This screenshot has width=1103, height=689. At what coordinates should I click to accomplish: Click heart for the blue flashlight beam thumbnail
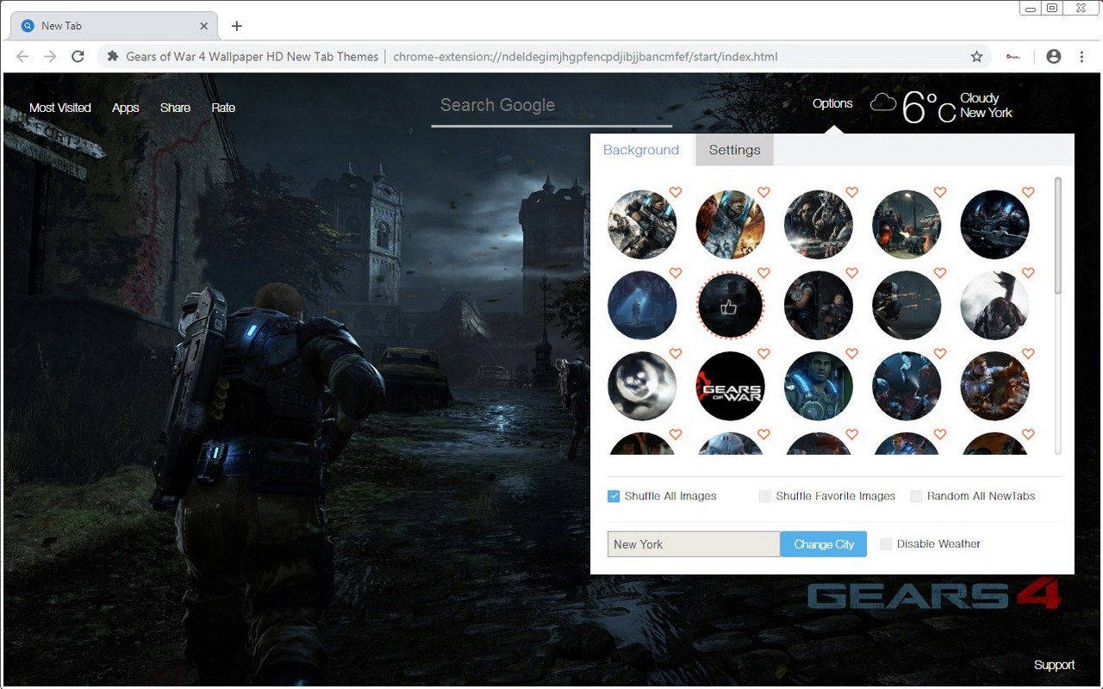tap(940, 354)
